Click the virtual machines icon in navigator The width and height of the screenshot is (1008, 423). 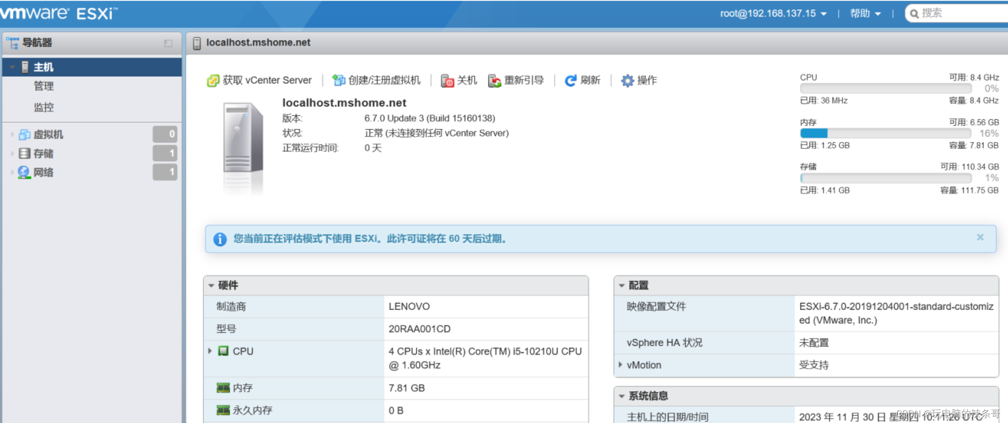click(25, 135)
